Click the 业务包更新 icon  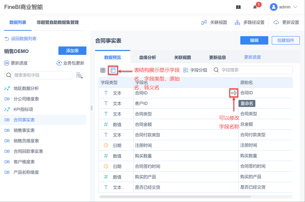(x=59, y=63)
